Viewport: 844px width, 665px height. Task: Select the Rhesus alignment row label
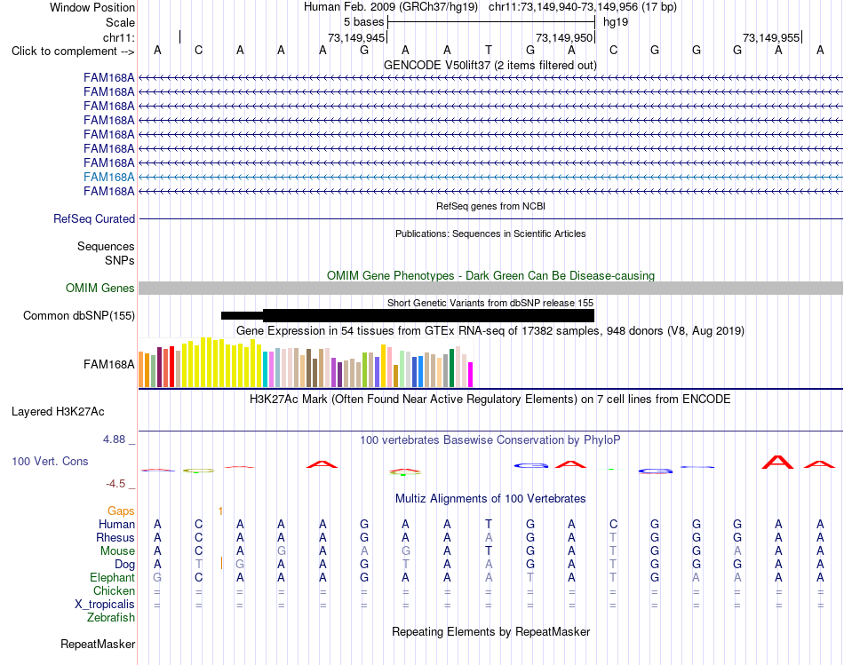click(x=115, y=537)
